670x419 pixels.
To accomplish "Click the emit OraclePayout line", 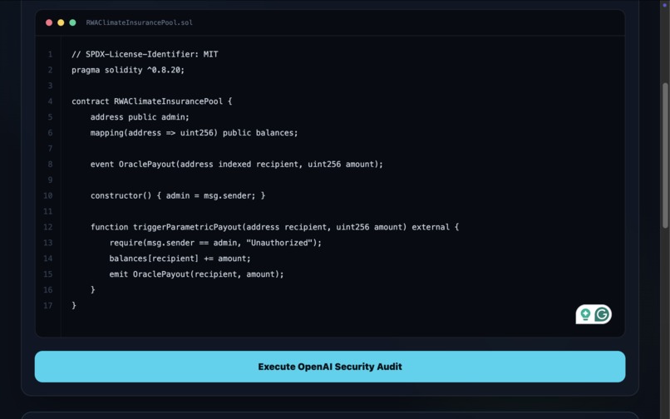I will [196, 274].
